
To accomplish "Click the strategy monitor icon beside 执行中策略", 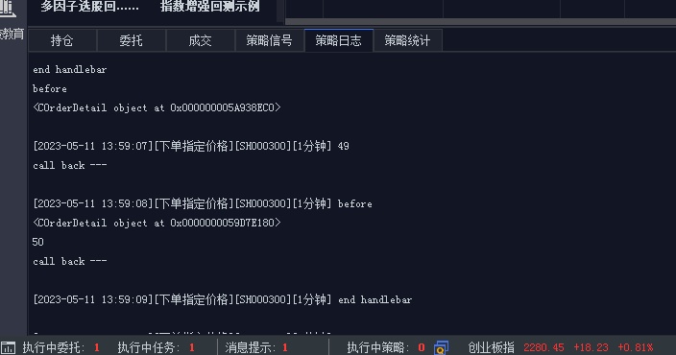I will click(x=441, y=347).
